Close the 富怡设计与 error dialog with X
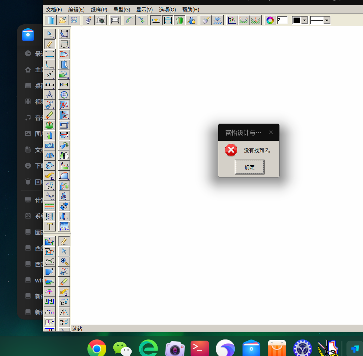This screenshot has width=363, height=356. pos(271,133)
